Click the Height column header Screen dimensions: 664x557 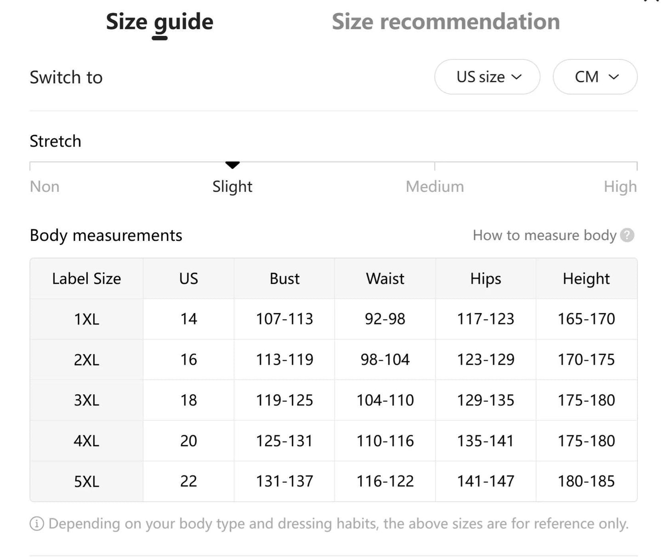[586, 278]
